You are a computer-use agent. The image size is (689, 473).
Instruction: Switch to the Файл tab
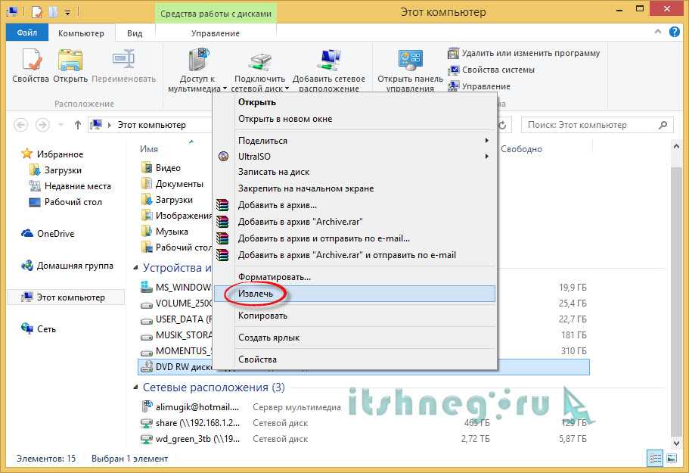tap(26, 33)
